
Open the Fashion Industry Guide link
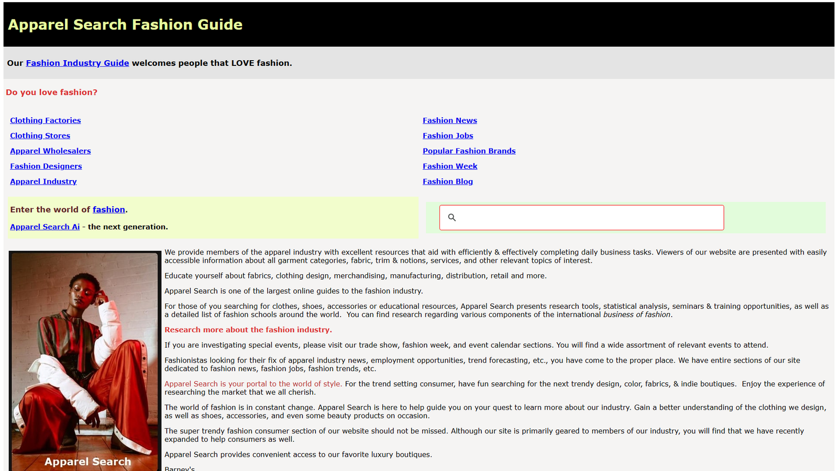point(77,63)
